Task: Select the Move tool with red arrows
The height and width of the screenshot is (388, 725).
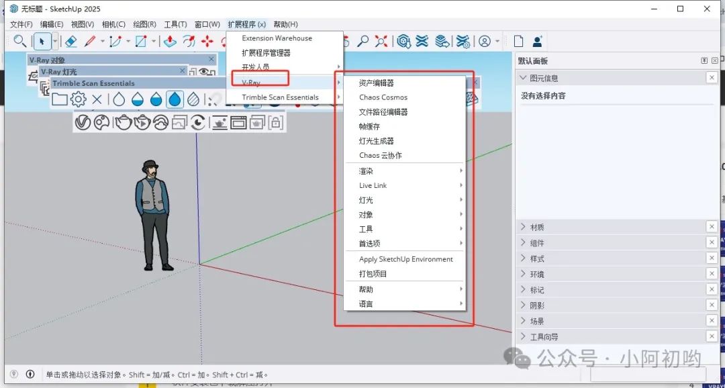Action: pyautogui.click(x=207, y=42)
